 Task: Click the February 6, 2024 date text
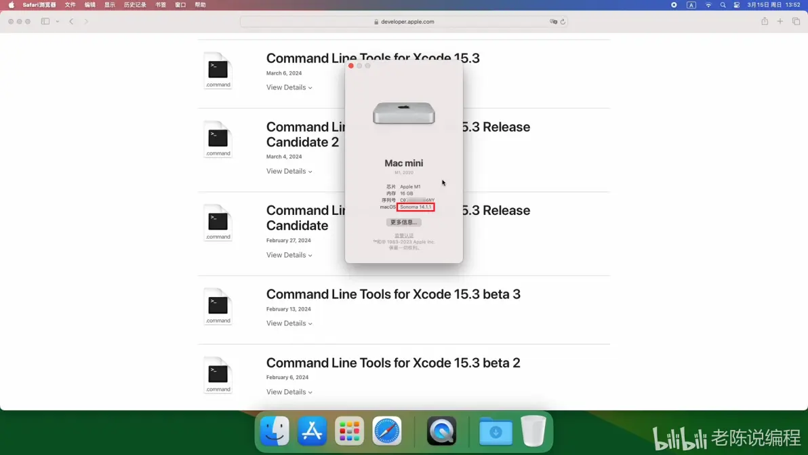click(287, 377)
